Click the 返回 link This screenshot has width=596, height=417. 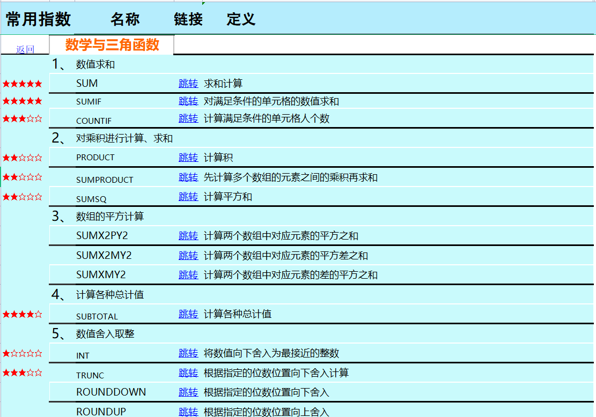[25, 49]
